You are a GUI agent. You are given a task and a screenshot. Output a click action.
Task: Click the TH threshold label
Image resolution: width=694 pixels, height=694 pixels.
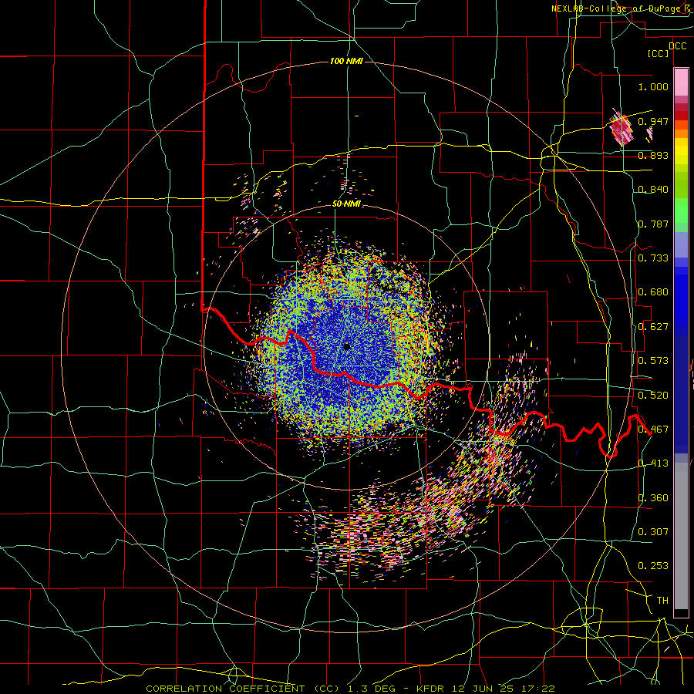tap(662, 600)
